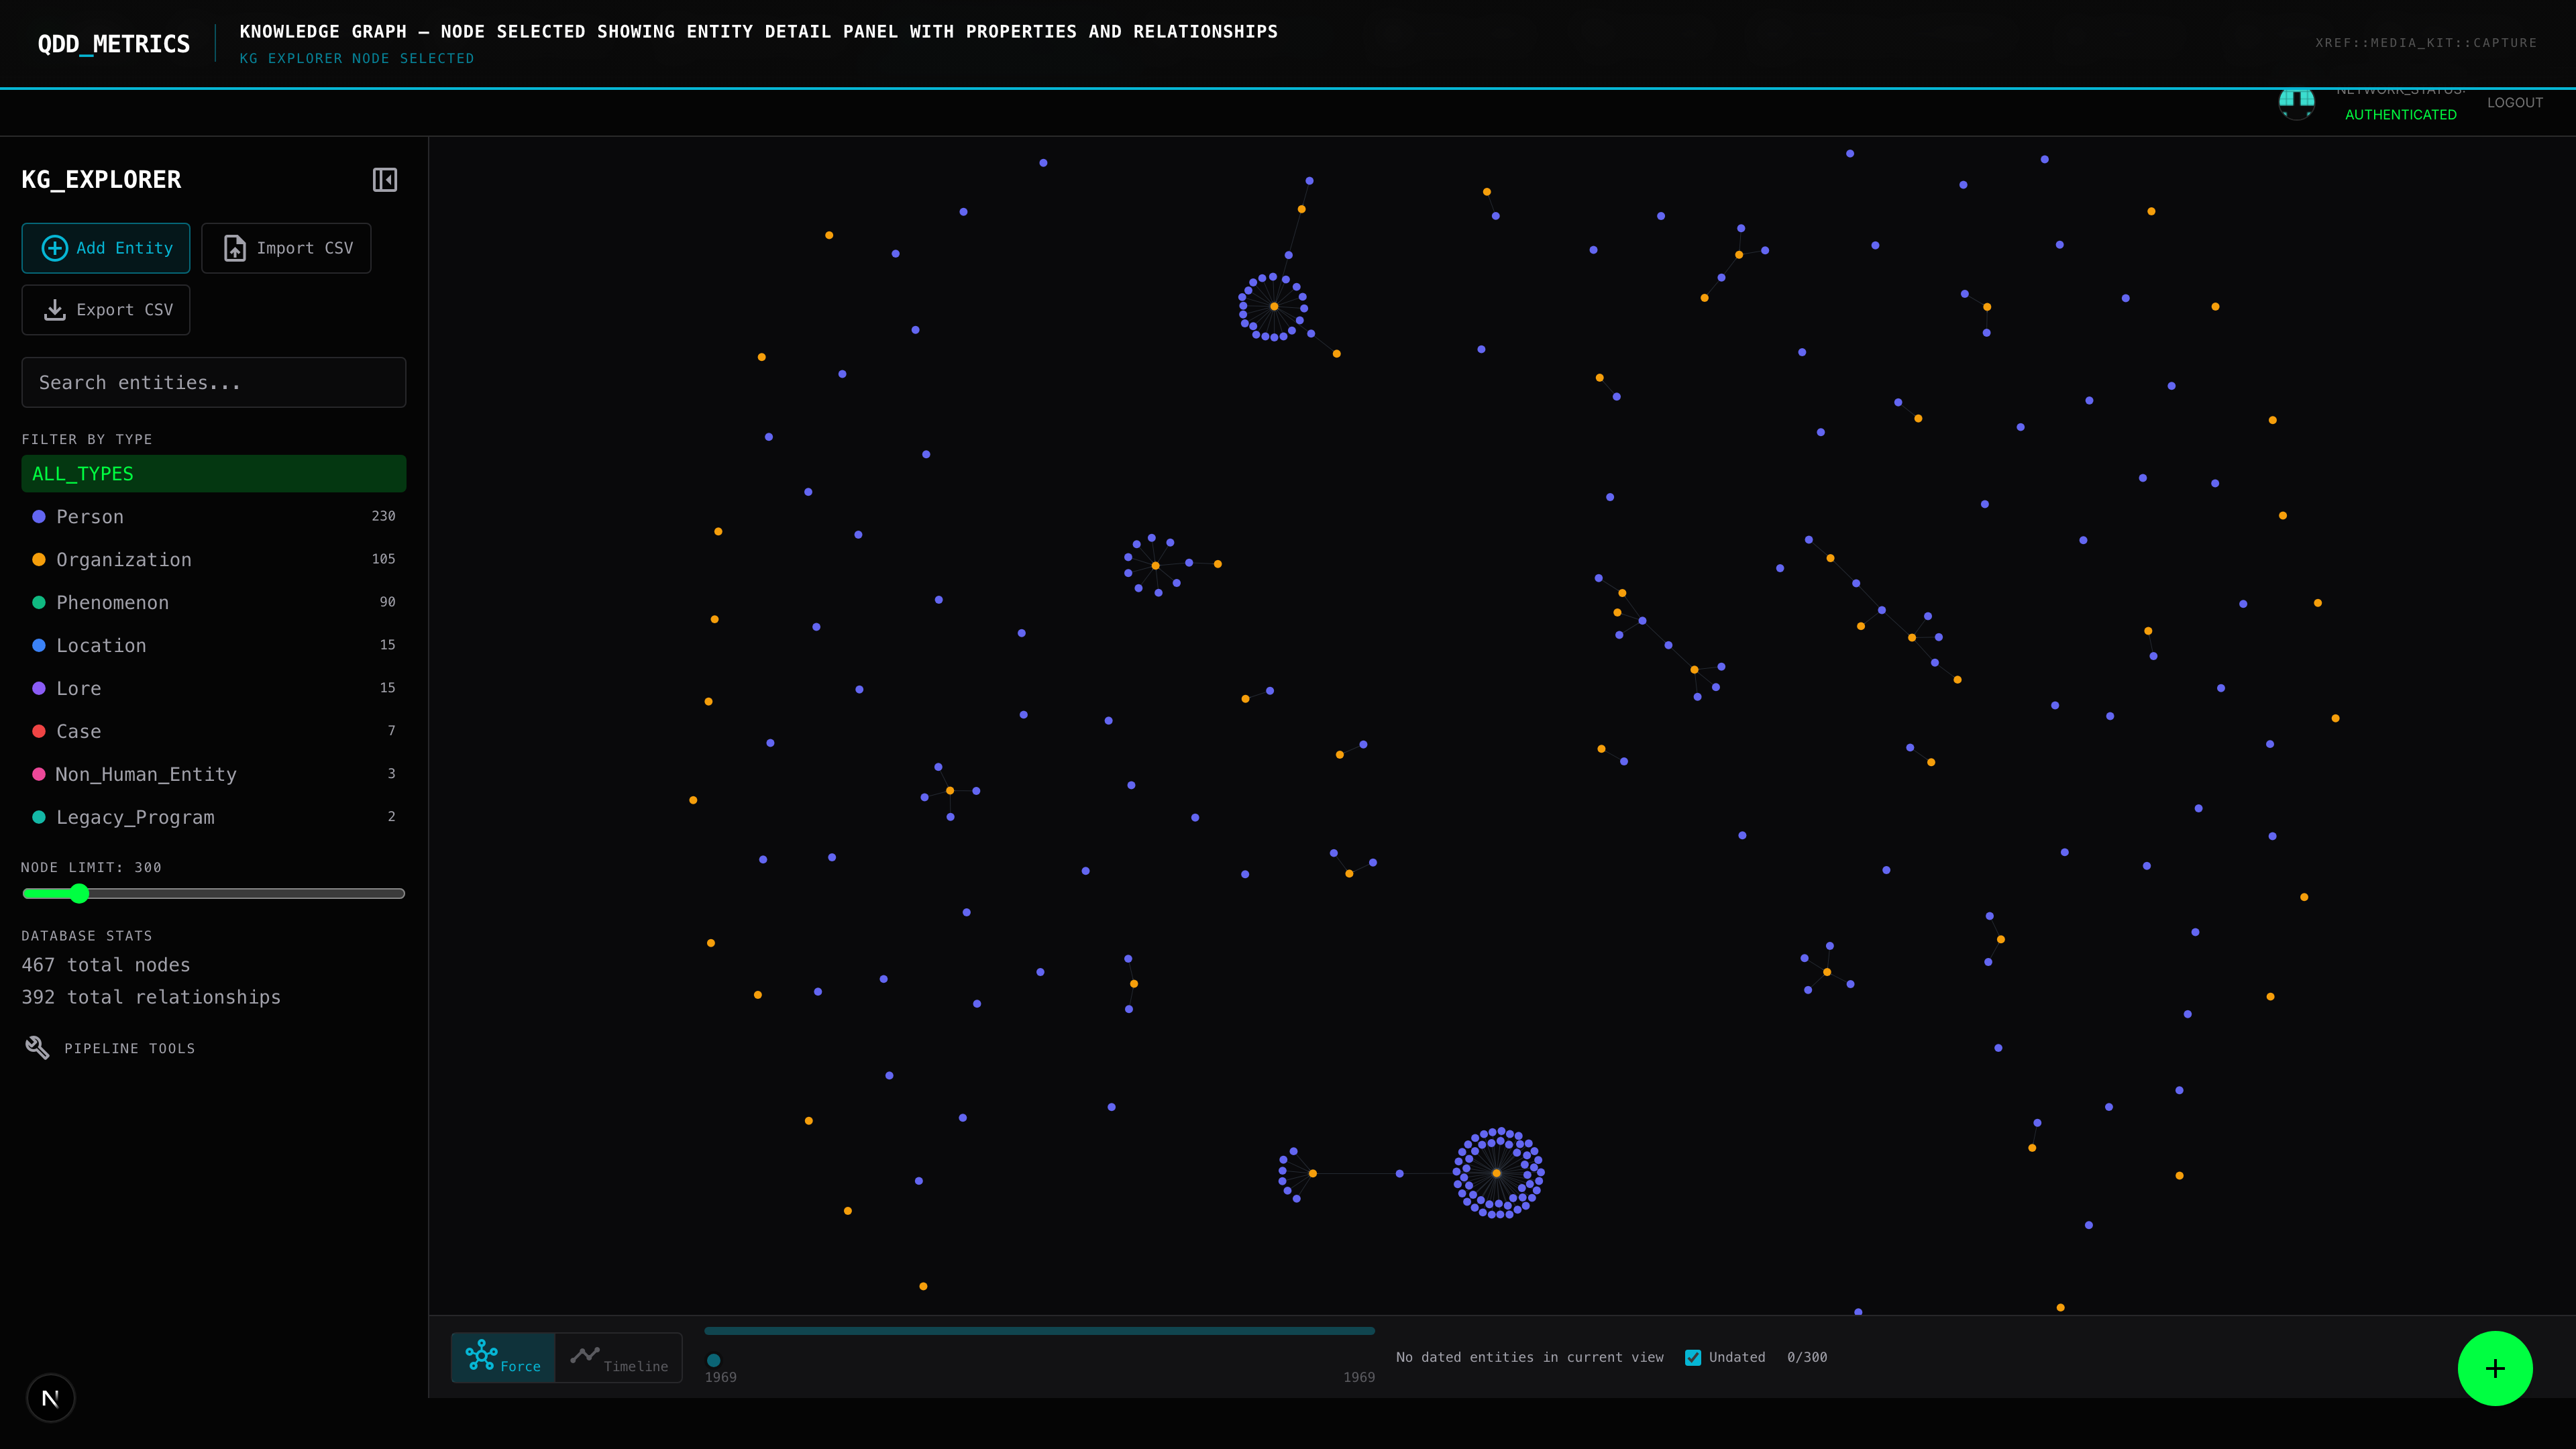Click the LOGOUT link
This screenshot has width=2576, height=1449.
[x=2514, y=103]
